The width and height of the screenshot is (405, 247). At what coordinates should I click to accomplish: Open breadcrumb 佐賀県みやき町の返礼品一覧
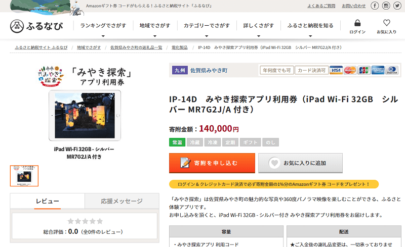(x=136, y=47)
